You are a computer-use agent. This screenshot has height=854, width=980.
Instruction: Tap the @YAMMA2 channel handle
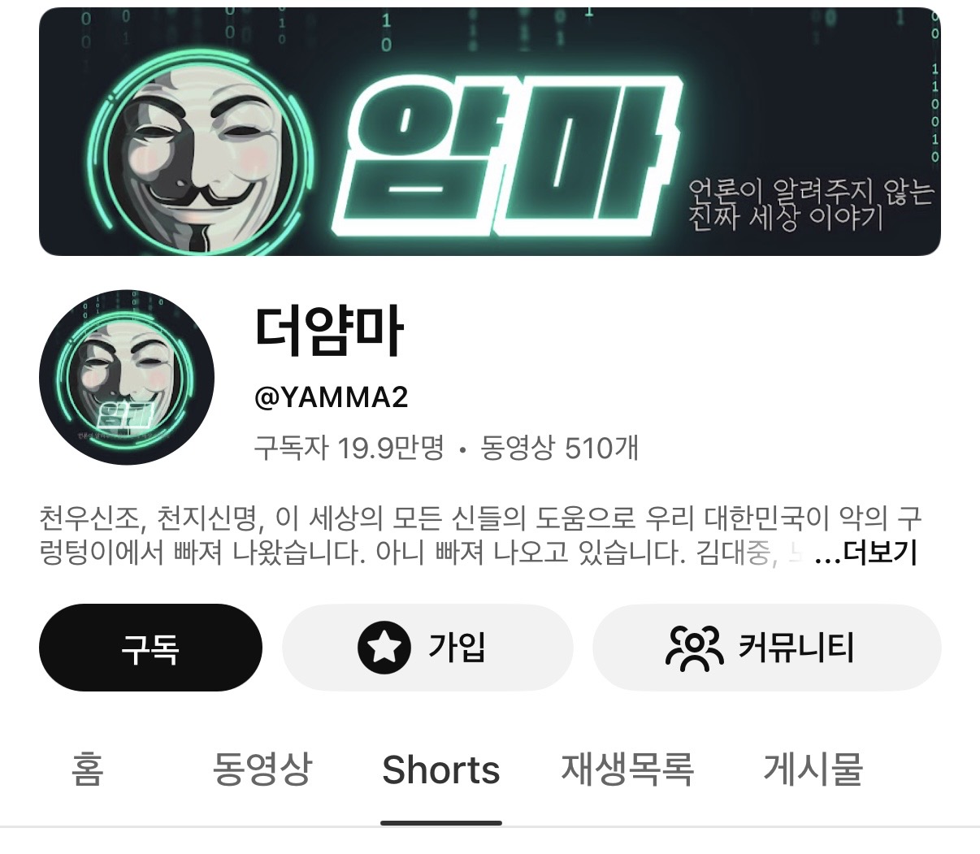[332, 397]
